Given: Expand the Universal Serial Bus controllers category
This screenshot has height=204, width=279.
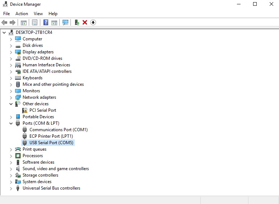Looking at the screenshot, I should 11,188.
